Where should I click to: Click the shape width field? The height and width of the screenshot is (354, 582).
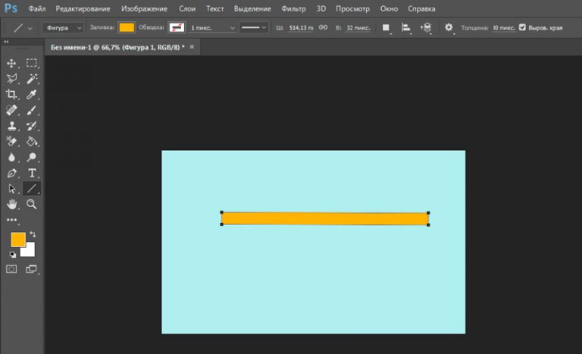(x=301, y=28)
